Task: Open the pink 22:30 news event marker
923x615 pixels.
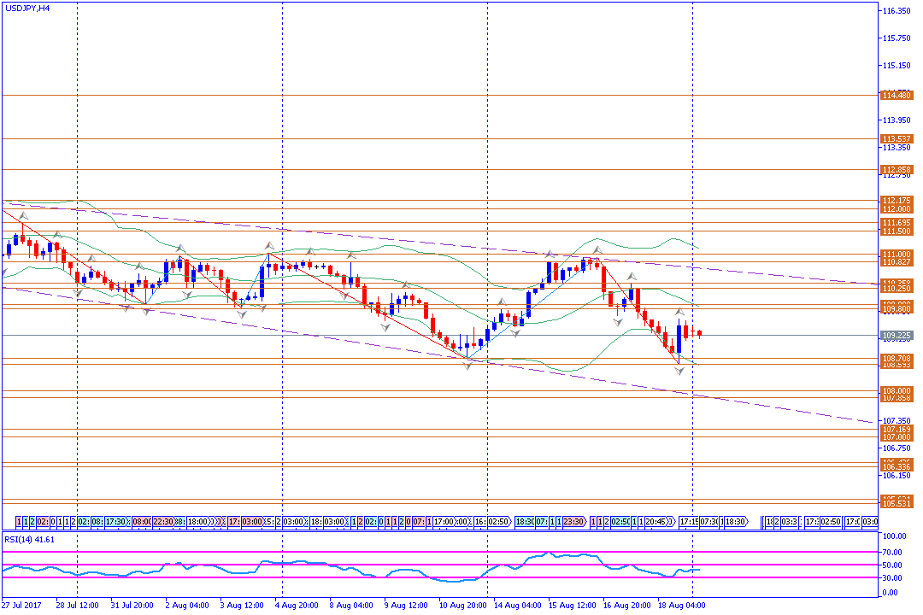Action: (x=163, y=521)
